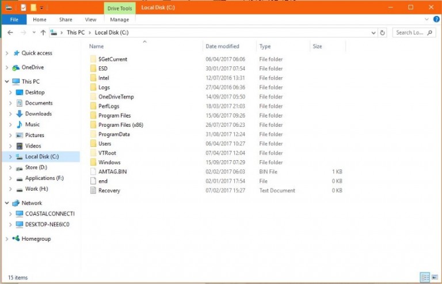Screen dimensions: 442x284
Task: Select Pictures in navigation pane
Action: (35, 135)
